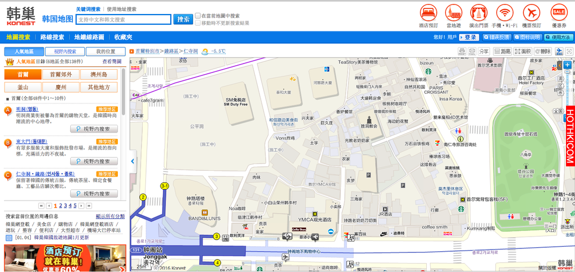575x272 pixels.
Task: Open the 手機・Wi-Fi icon
Action: [505, 13]
